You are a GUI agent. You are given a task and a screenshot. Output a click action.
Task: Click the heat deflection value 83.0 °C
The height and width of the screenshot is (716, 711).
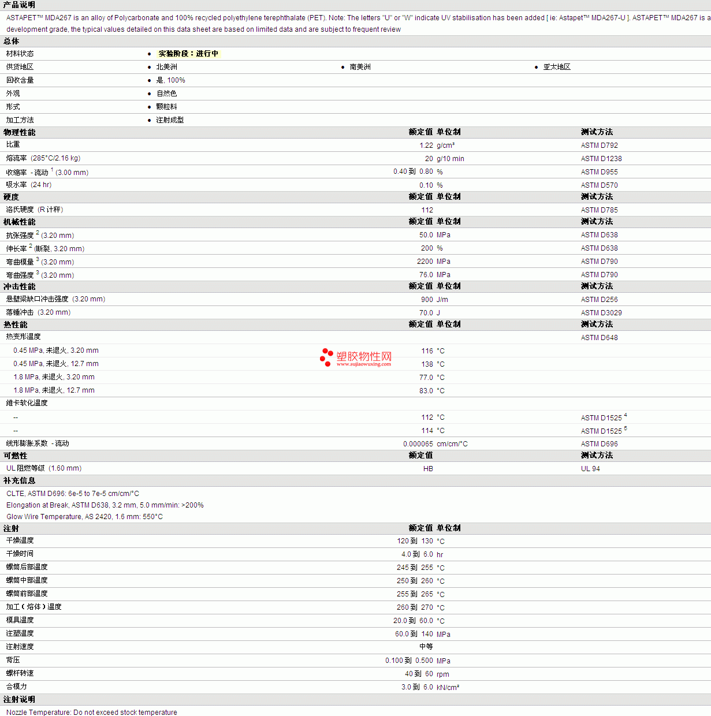point(431,391)
